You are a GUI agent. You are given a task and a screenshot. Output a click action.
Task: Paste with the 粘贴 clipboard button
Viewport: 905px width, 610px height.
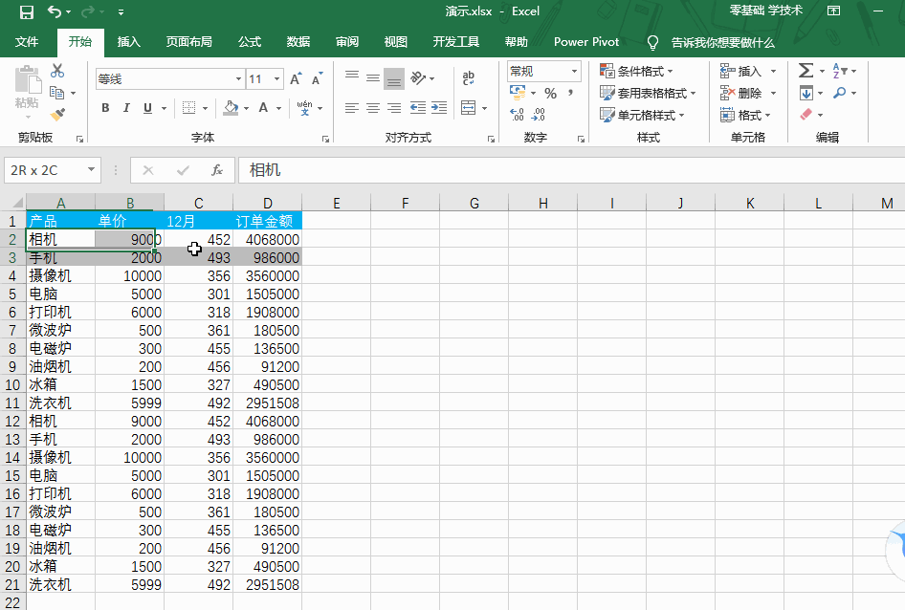[x=28, y=87]
